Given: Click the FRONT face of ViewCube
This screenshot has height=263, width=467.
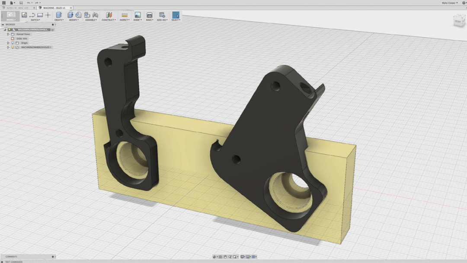Looking at the screenshot, I should click(x=458, y=21).
